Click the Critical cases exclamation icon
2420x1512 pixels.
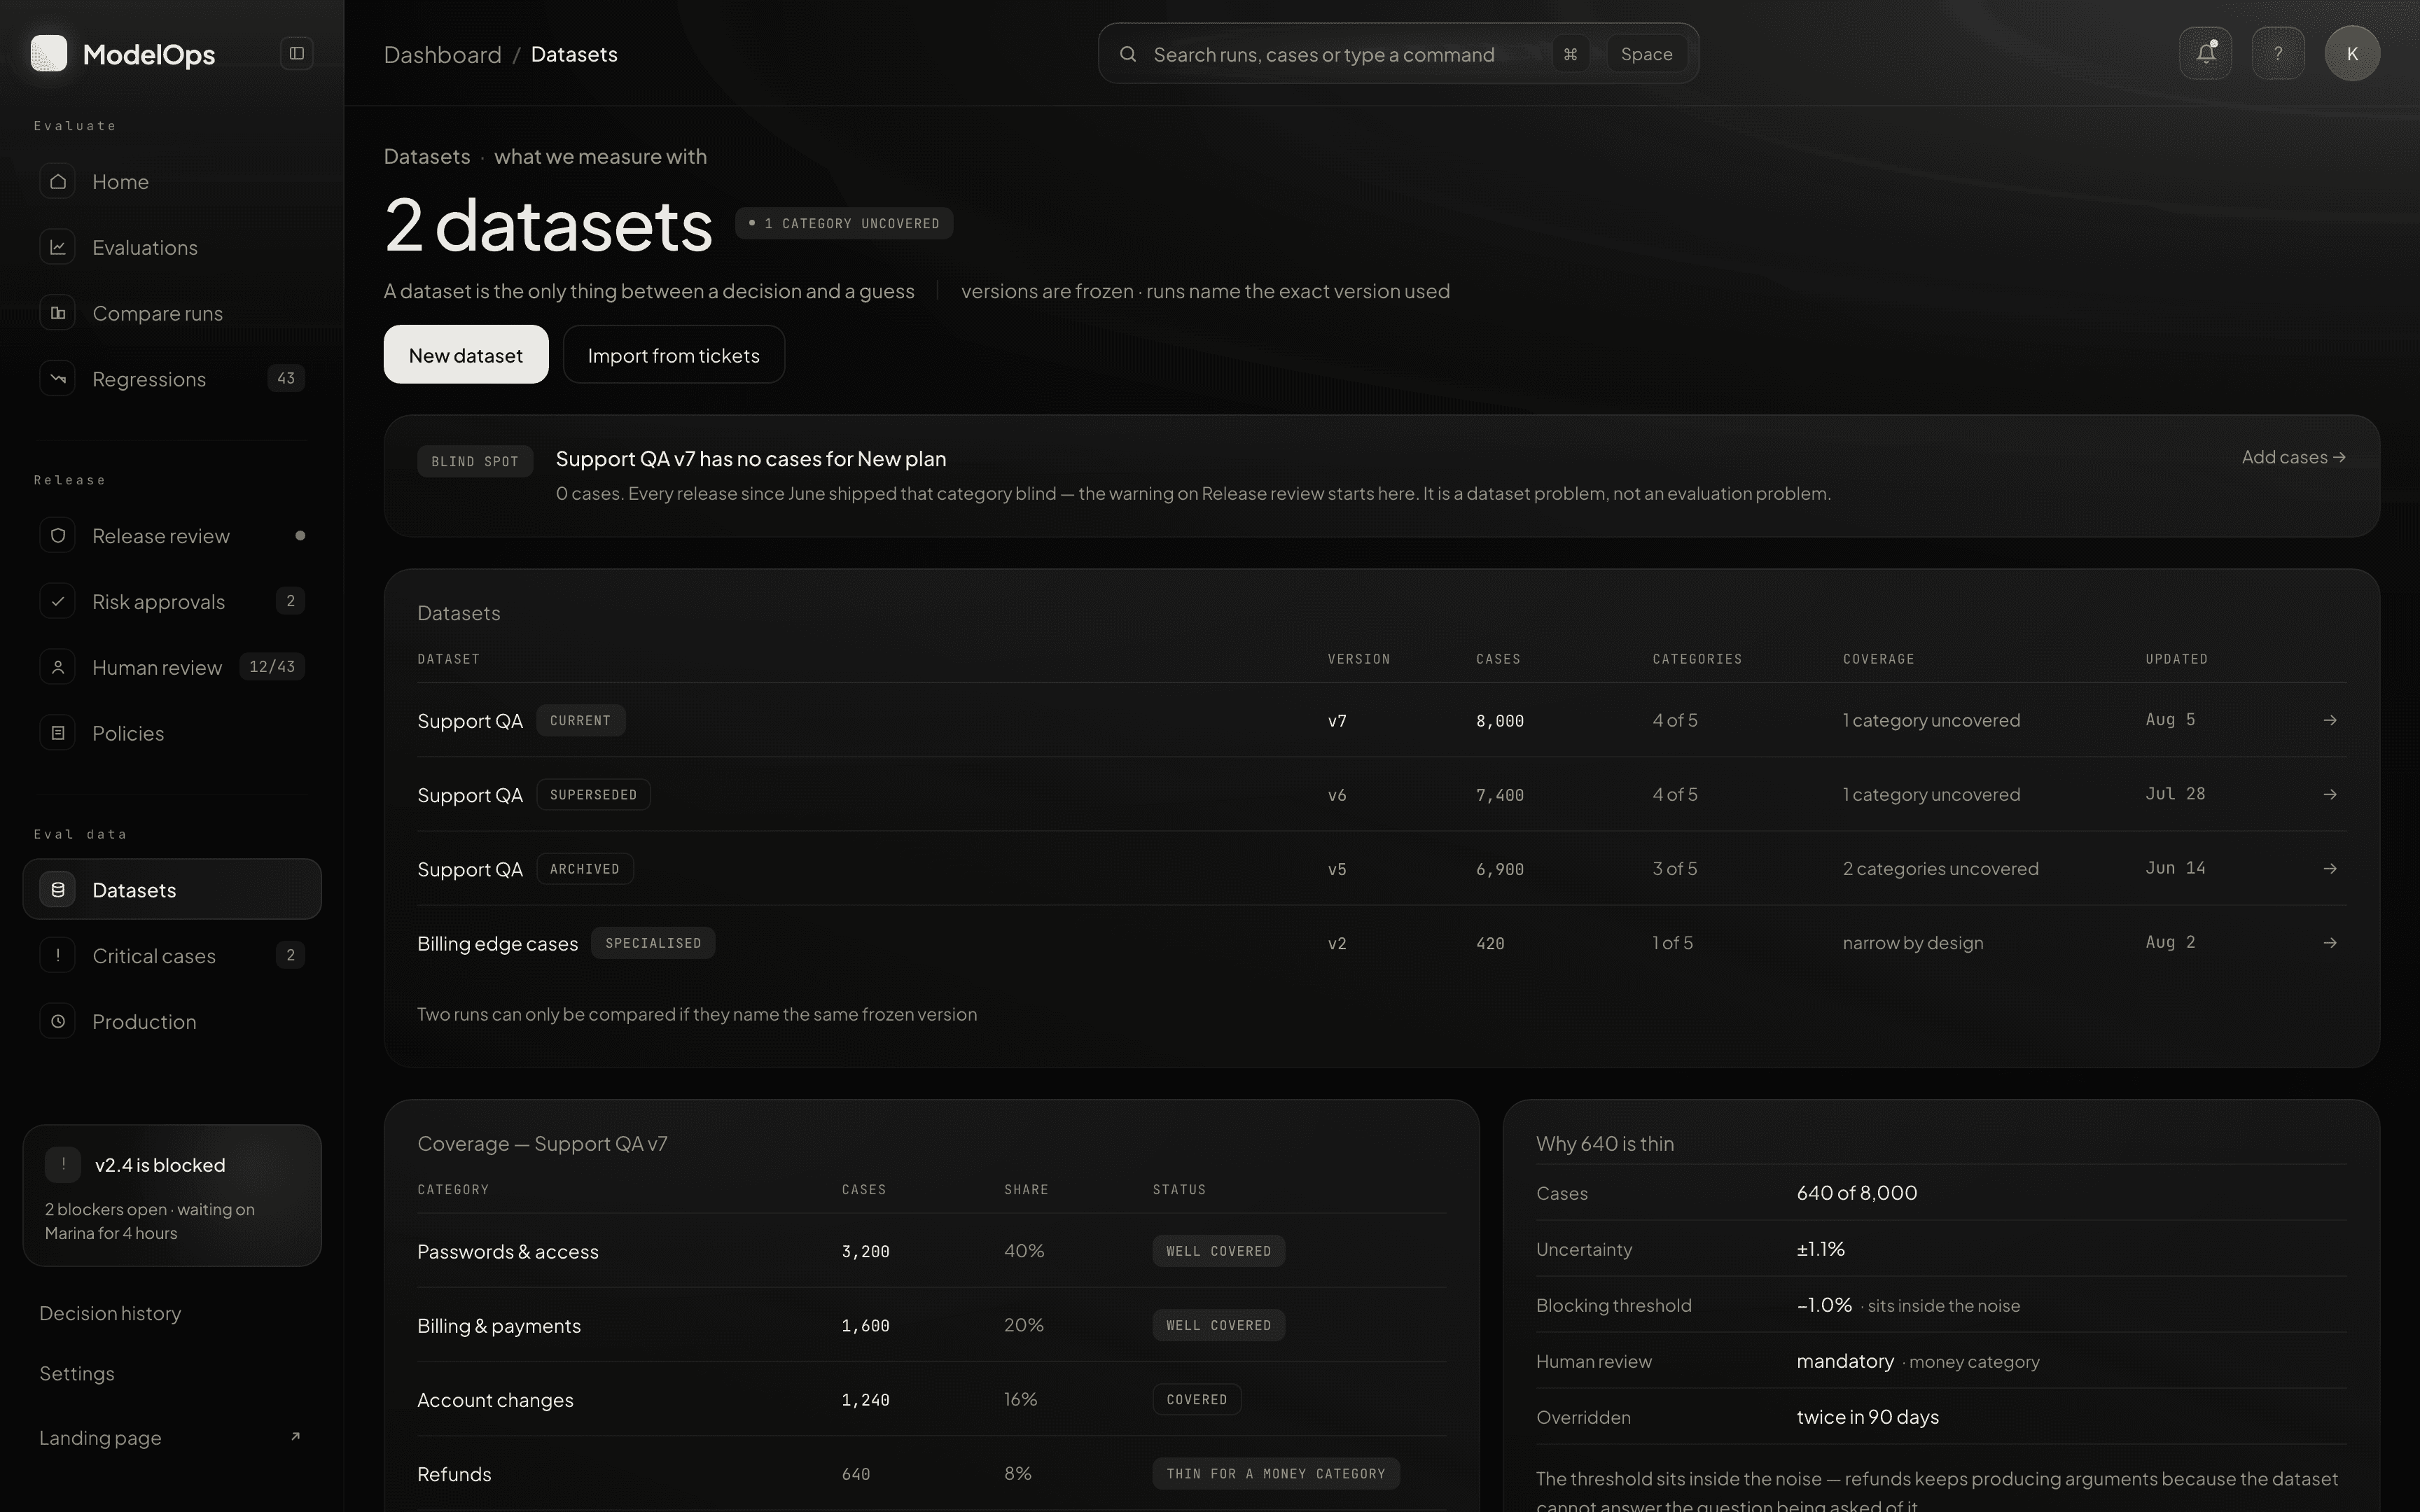[58, 955]
